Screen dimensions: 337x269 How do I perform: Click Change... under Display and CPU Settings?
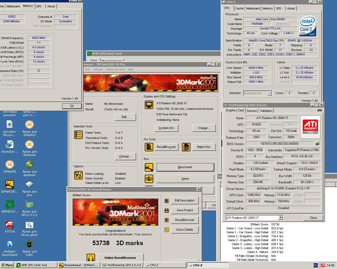click(x=204, y=128)
